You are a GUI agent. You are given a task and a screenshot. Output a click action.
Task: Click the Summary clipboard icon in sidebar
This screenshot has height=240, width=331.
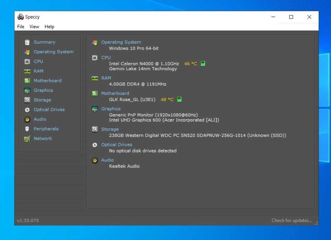(27, 42)
